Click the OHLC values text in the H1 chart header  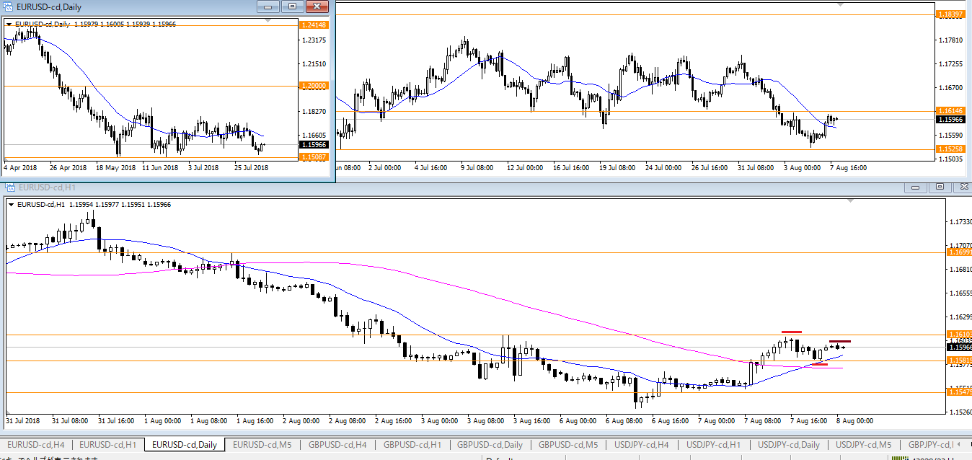(120, 204)
